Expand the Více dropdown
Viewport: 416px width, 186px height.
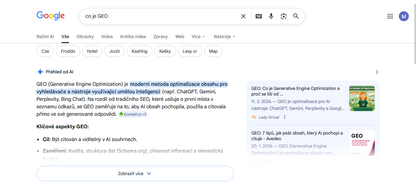pyautogui.click(x=198, y=37)
